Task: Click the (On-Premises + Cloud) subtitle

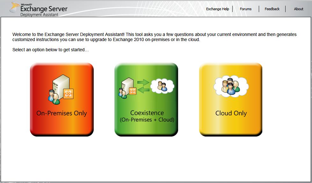Action: [x=147, y=120]
